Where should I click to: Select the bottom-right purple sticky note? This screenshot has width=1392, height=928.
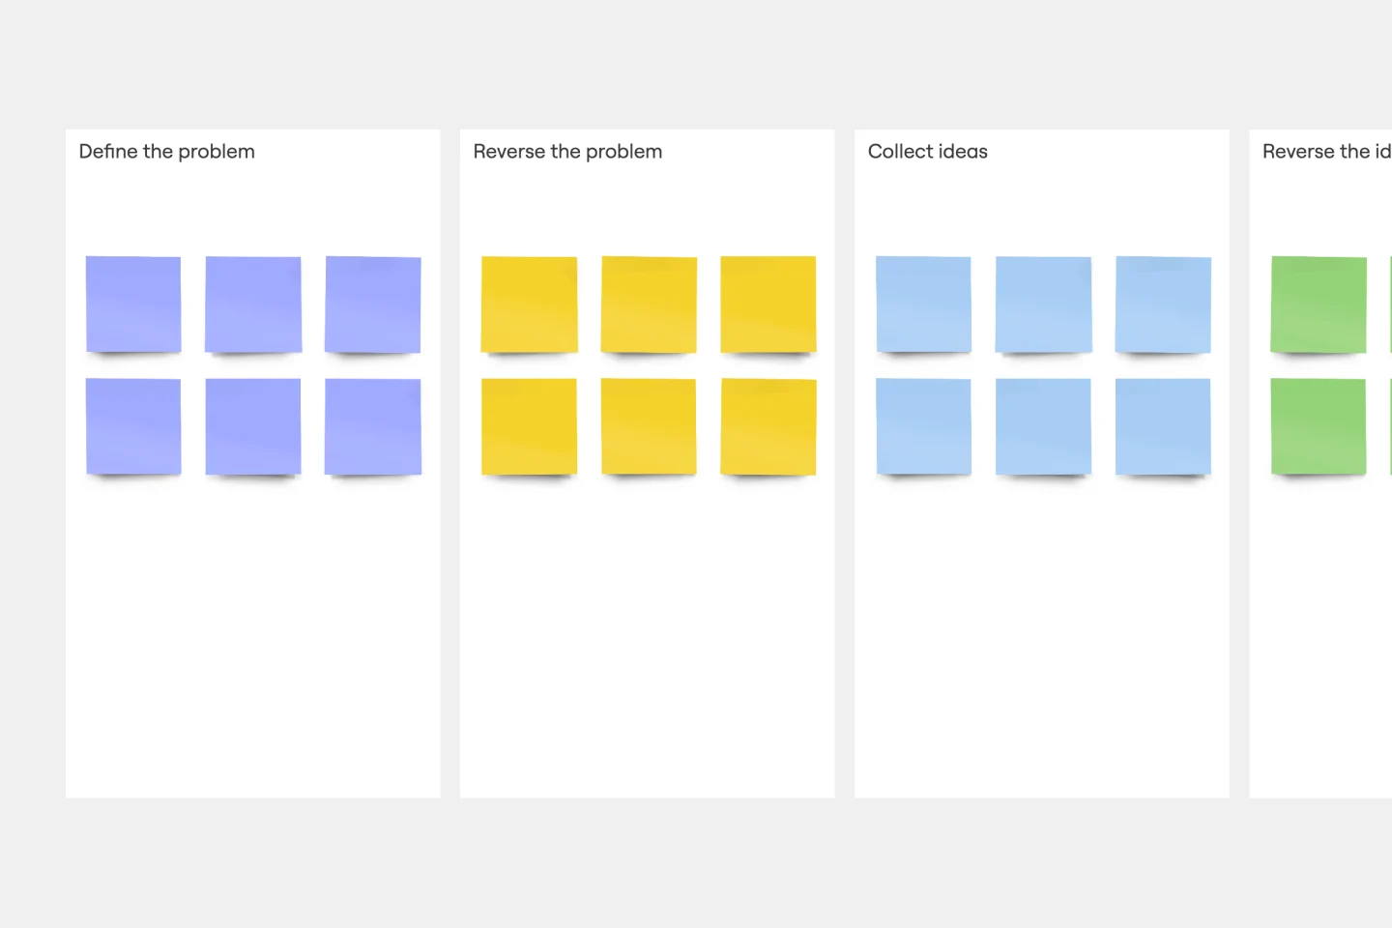click(373, 426)
